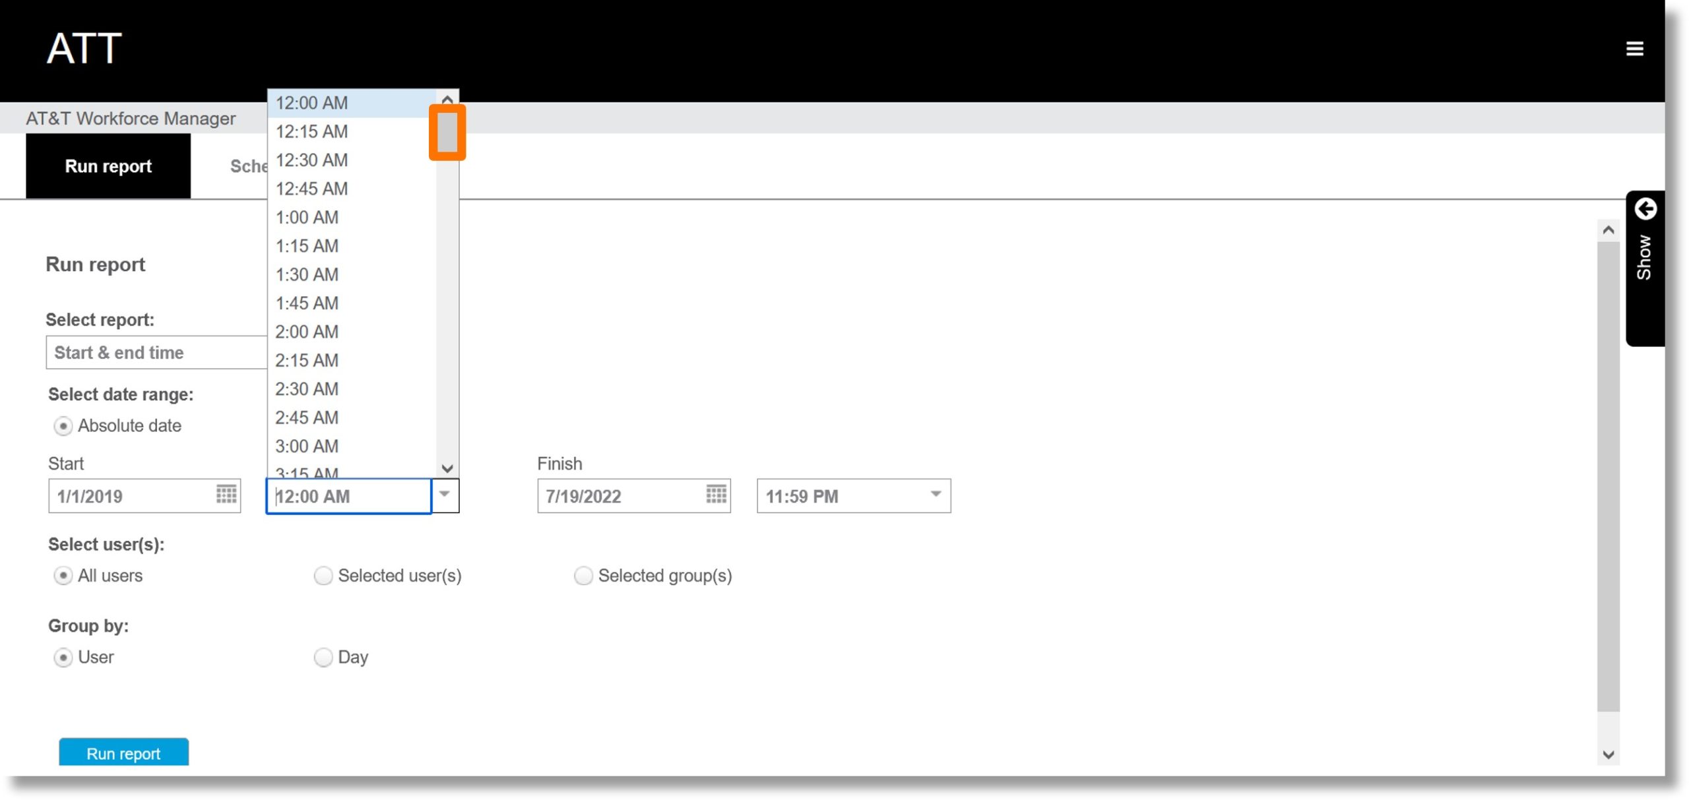
Task: Select 12:30 AM in the time list
Action: (x=352, y=160)
